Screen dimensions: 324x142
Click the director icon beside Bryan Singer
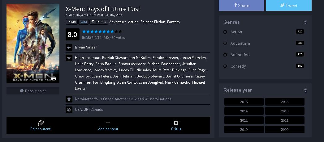point(69,48)
